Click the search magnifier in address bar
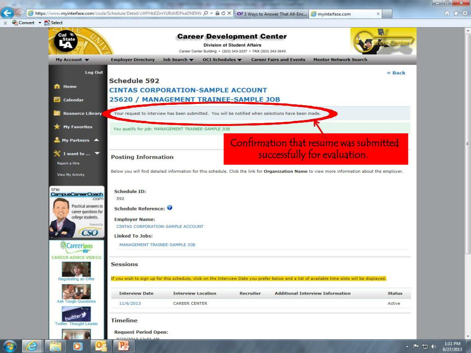This screenshot has width=471, height=353. click(206, 13)
